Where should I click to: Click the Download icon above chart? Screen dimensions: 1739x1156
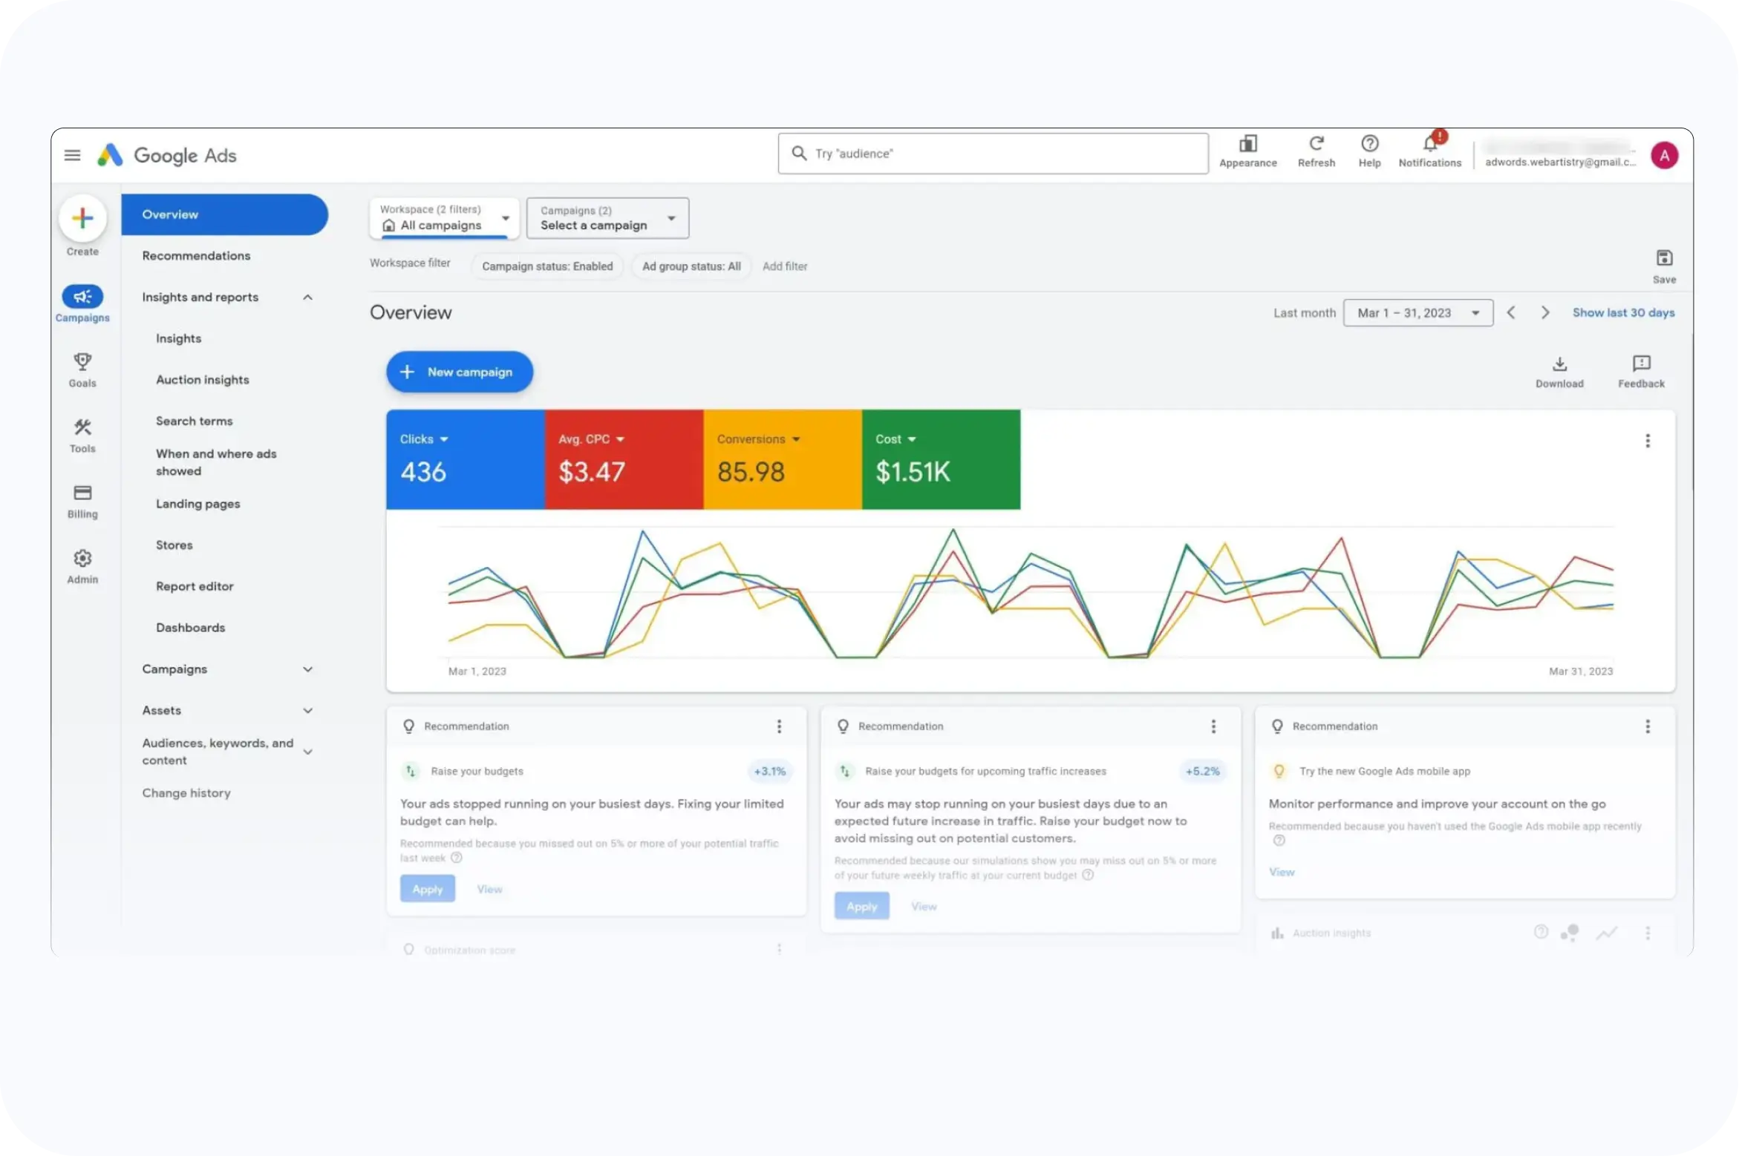[x=1559, y=364]
